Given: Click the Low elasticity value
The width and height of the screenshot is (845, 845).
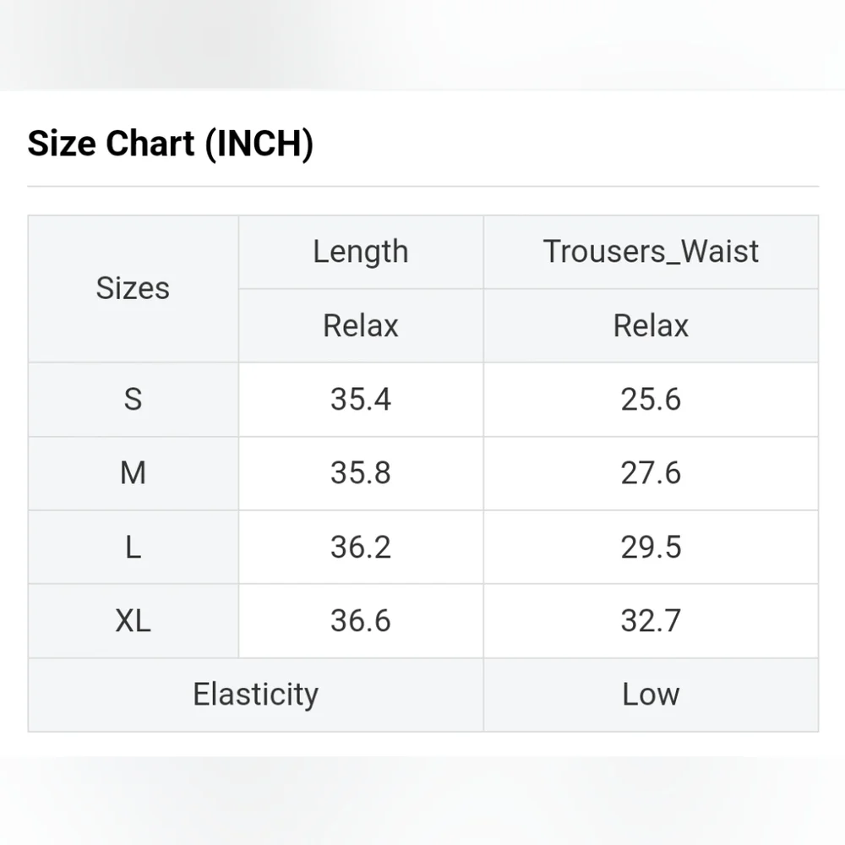Looking at the screenshot, I should pyautogui.click(x=651, y=695).
